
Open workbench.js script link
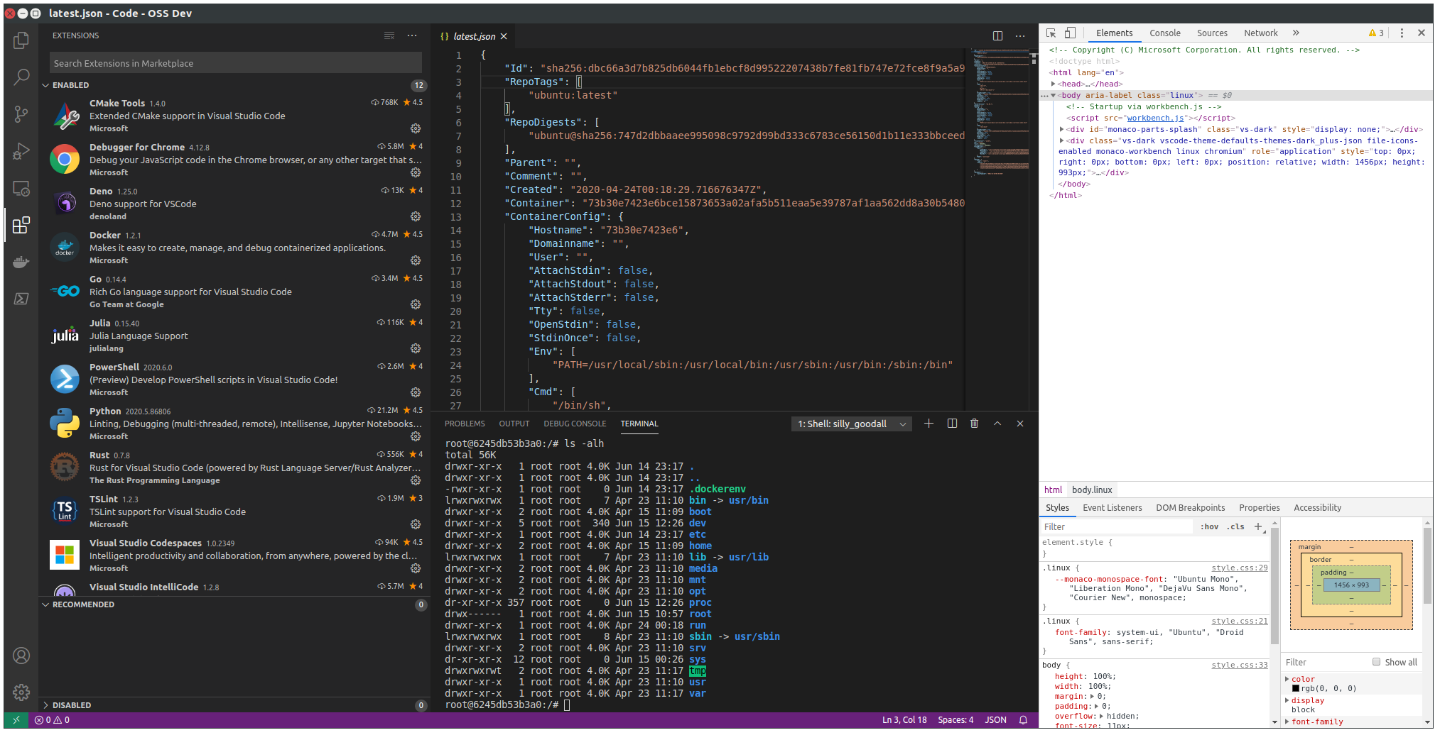click(1155, 118)
